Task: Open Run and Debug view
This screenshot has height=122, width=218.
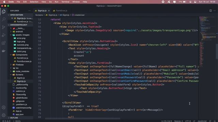Action: [x=4, y=35]
